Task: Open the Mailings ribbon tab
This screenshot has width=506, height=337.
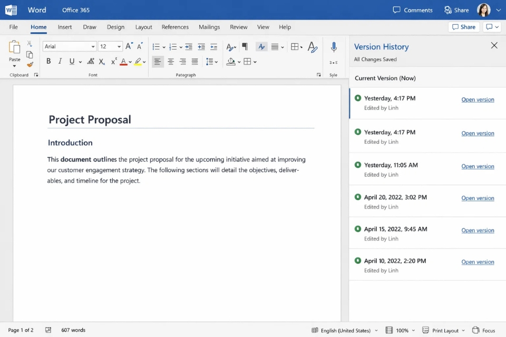Action: click(x=209, y=27)
